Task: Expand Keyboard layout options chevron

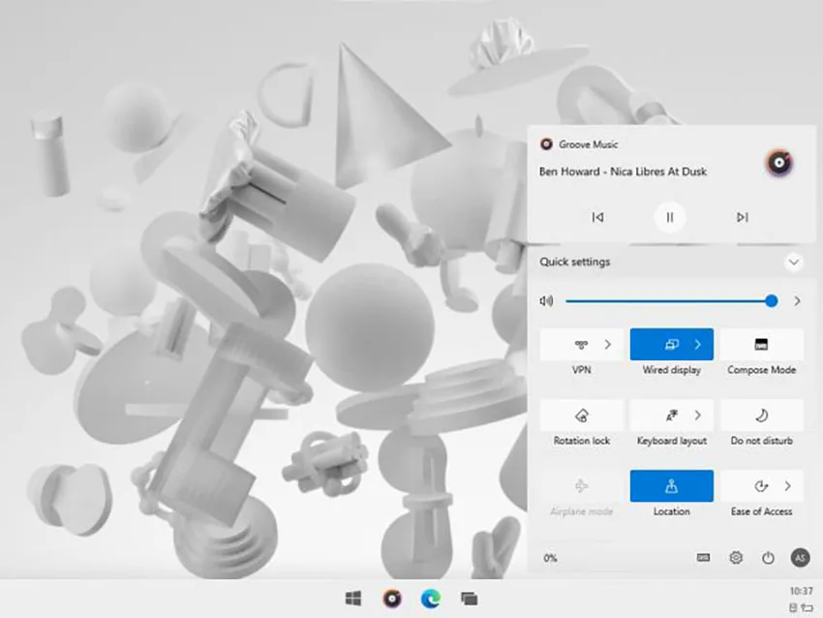Action: (x=697, y=416)
